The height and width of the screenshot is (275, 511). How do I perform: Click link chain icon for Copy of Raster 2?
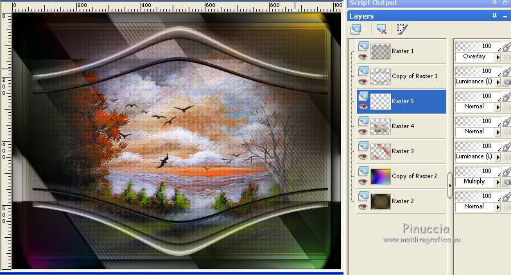tap(507, 172)
